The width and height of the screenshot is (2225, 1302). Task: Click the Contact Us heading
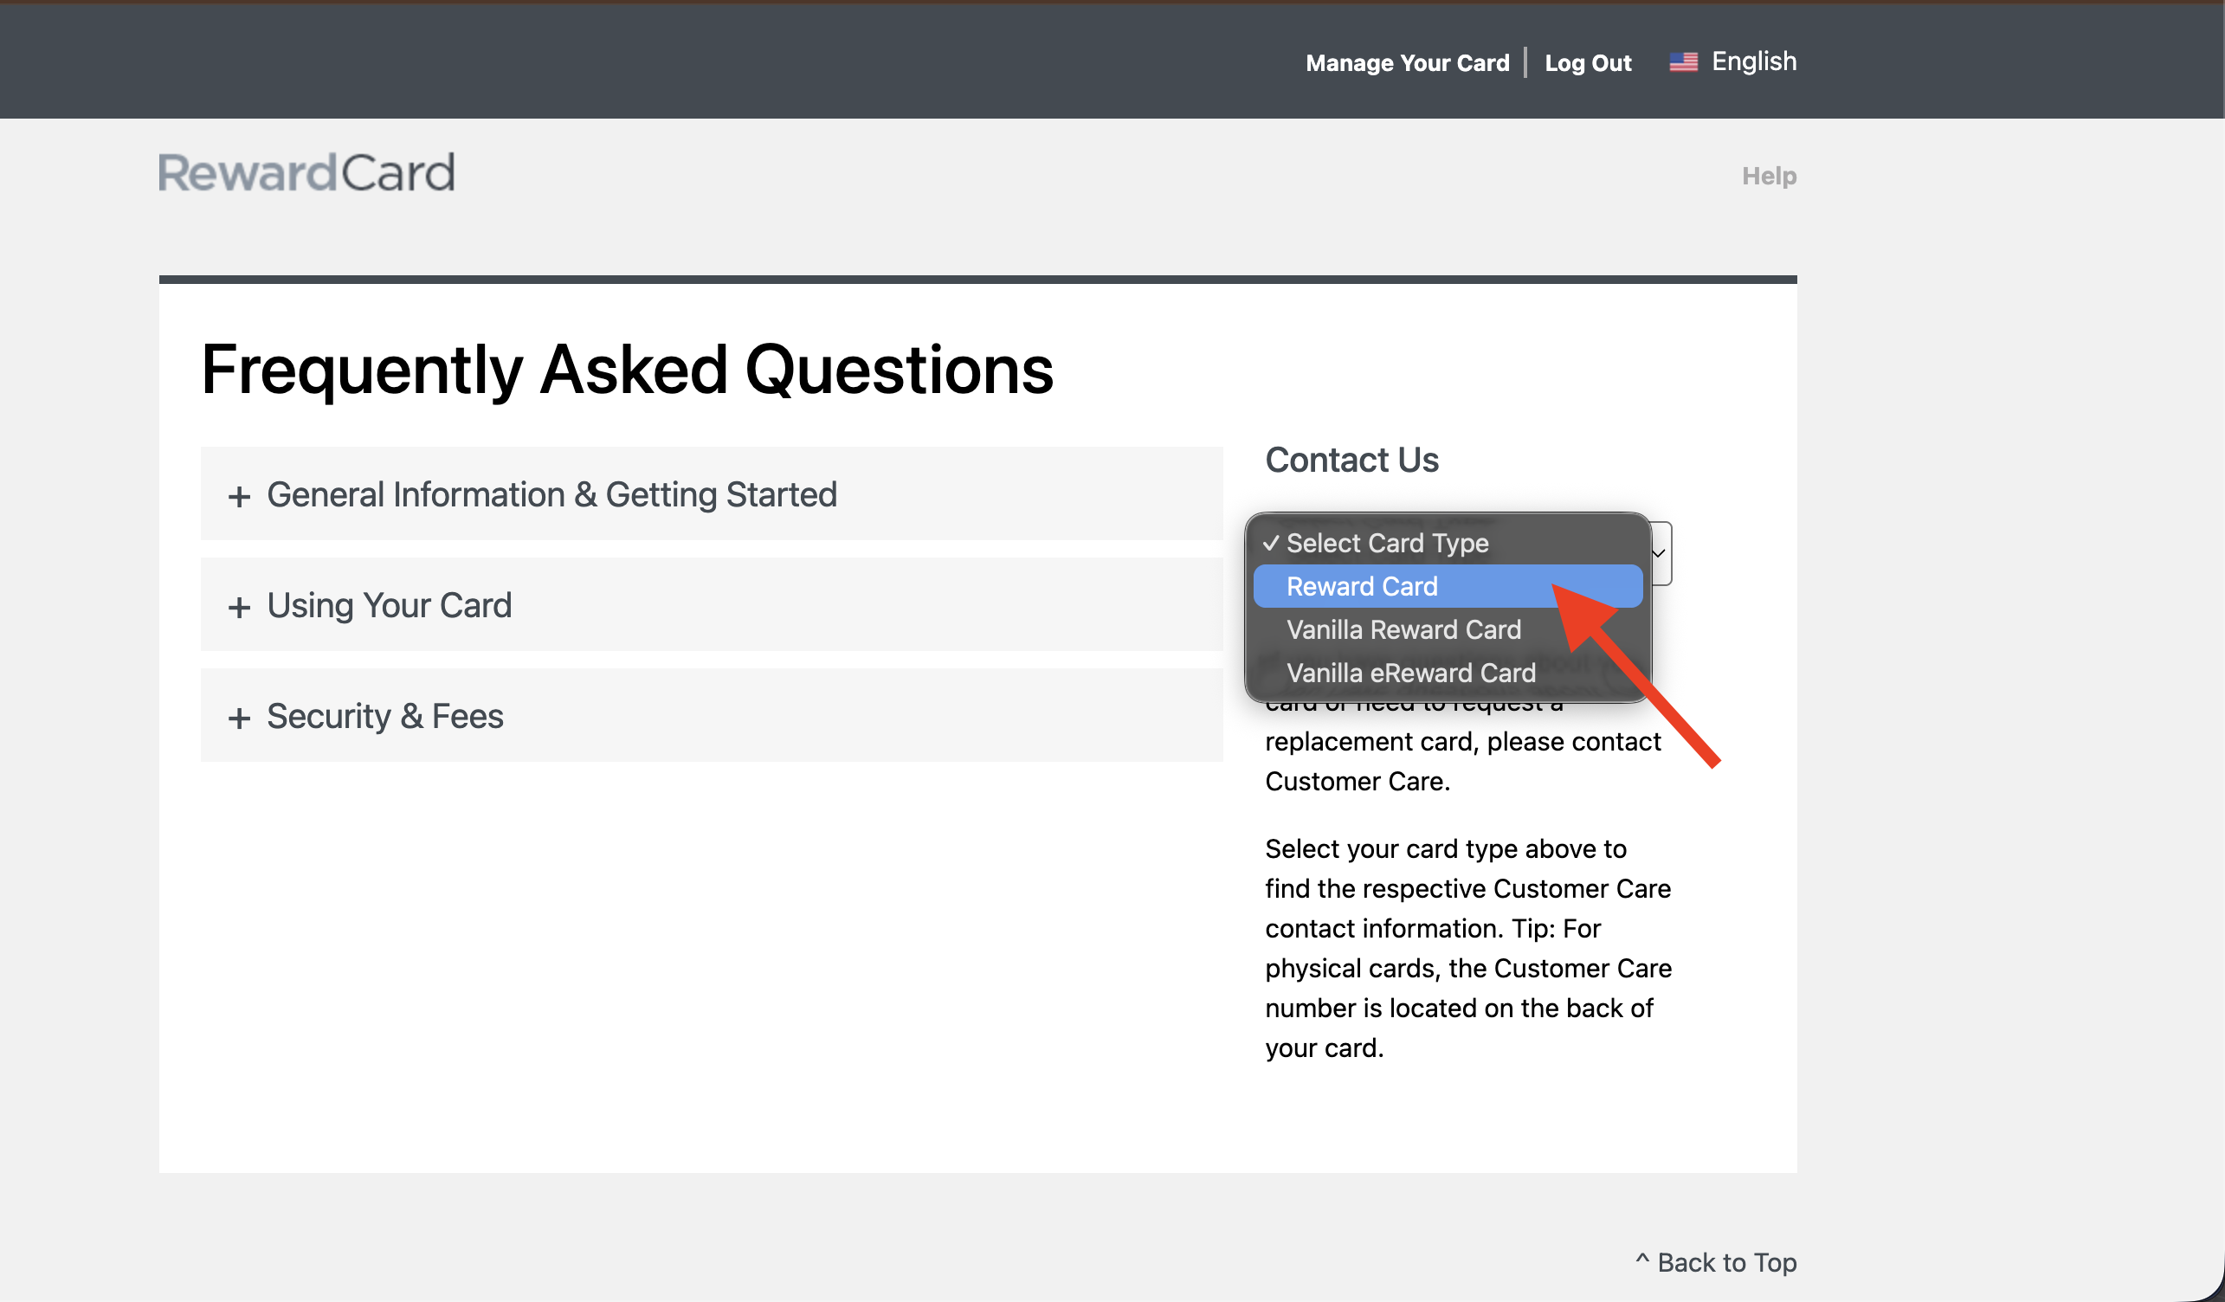point(1351,460)
